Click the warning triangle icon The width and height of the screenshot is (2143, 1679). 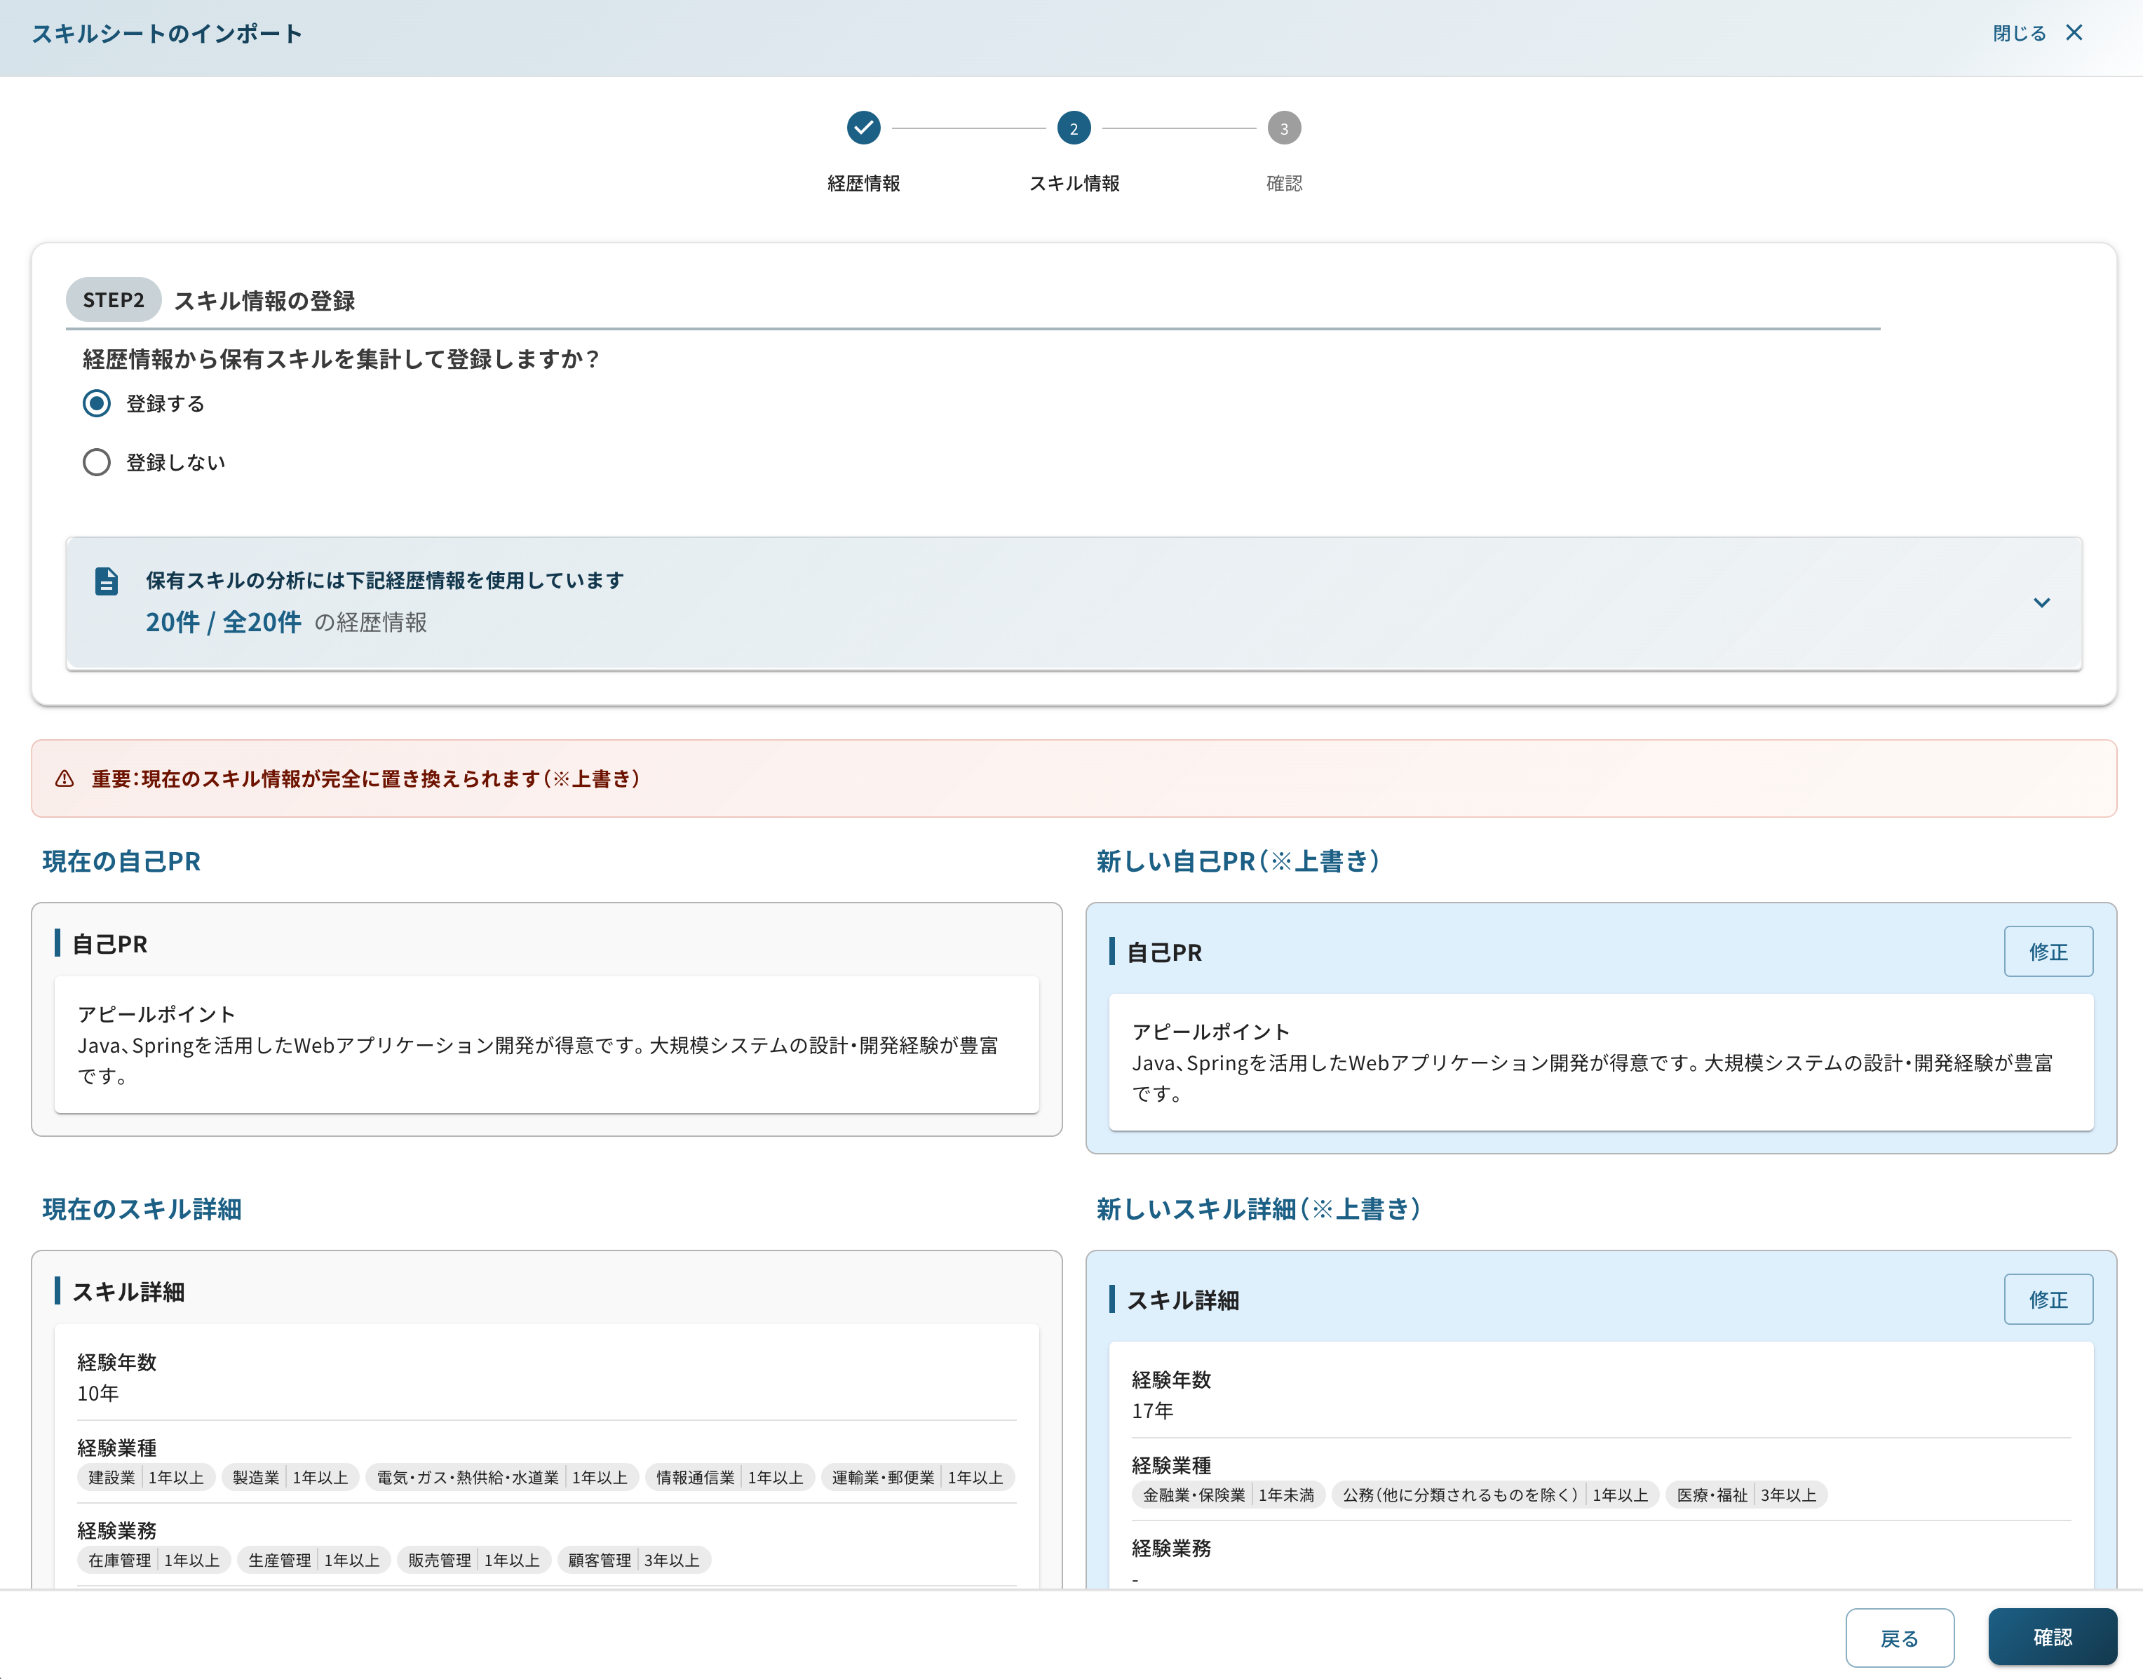click(65, 778)
